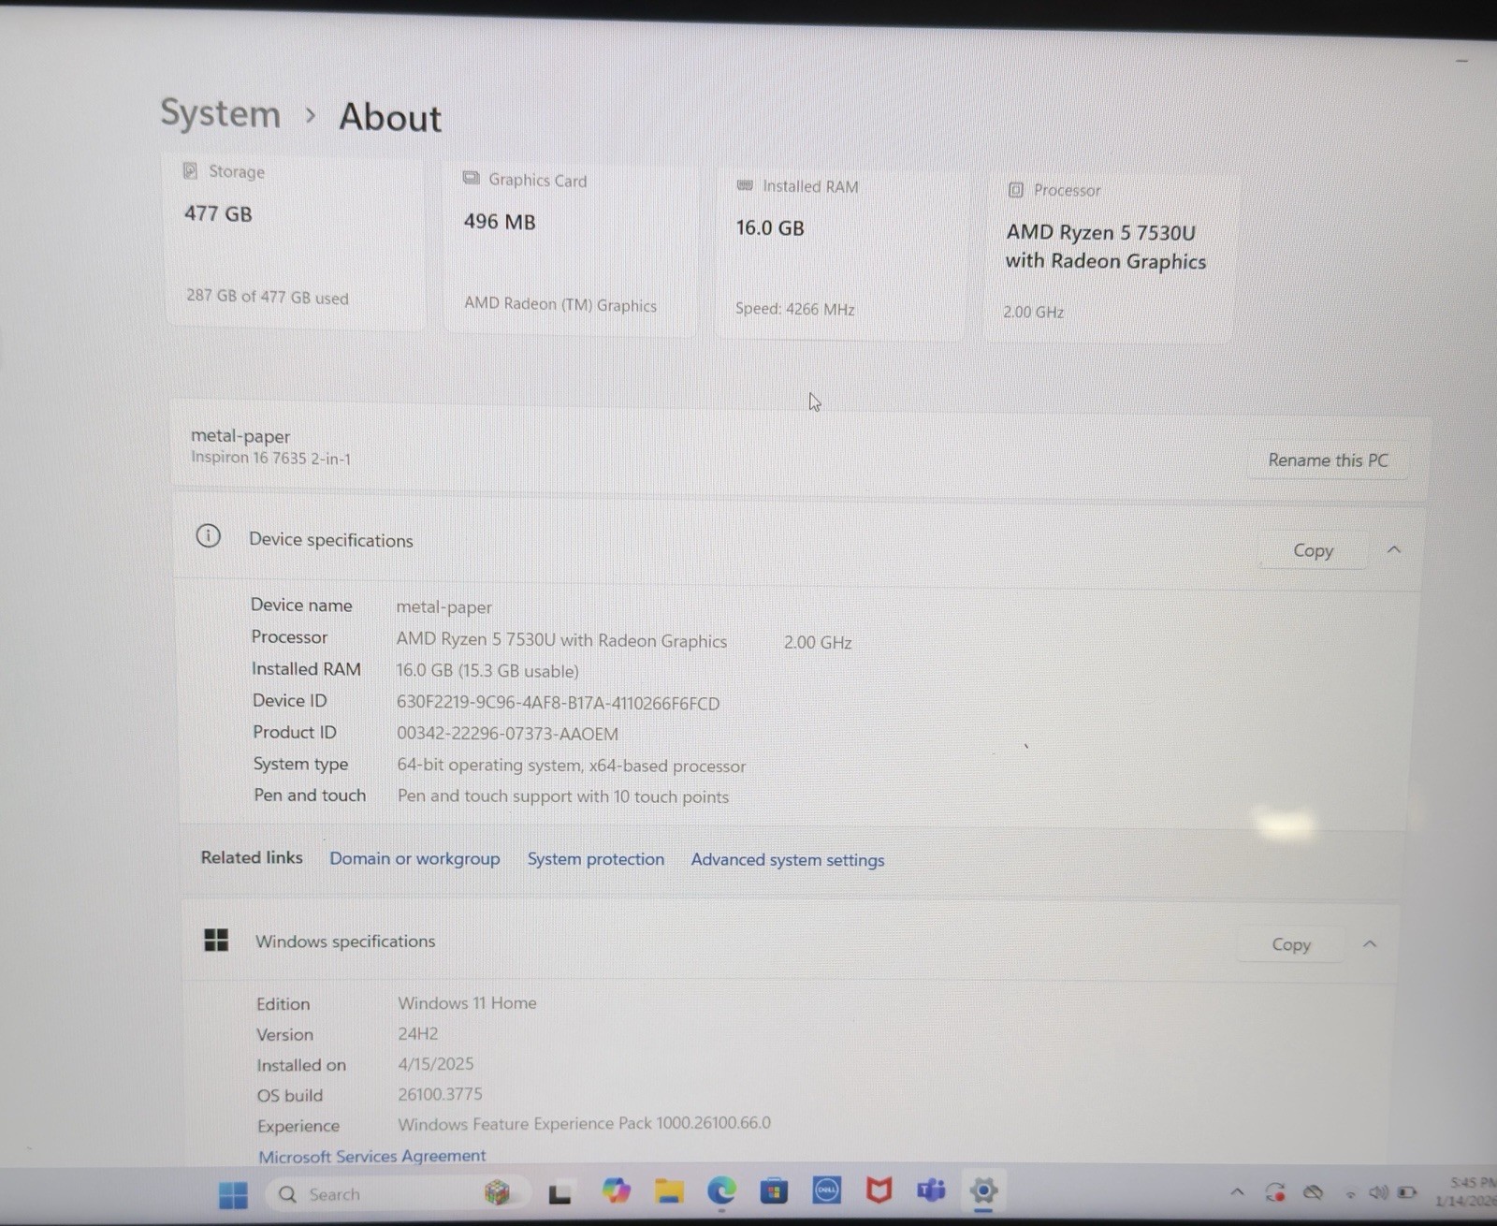Click 'Speed: 4266 MHz' text
Screen dimensions: 1497x1226
(x=795, y=309)
